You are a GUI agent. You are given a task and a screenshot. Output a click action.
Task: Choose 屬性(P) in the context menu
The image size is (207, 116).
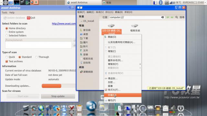tap(123, 100)
